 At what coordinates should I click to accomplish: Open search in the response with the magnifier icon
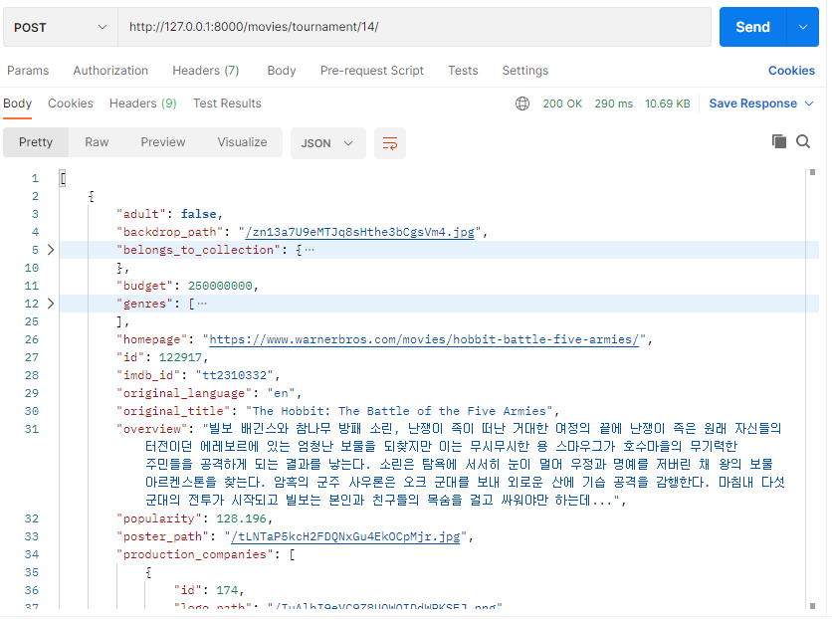point(803,141)
